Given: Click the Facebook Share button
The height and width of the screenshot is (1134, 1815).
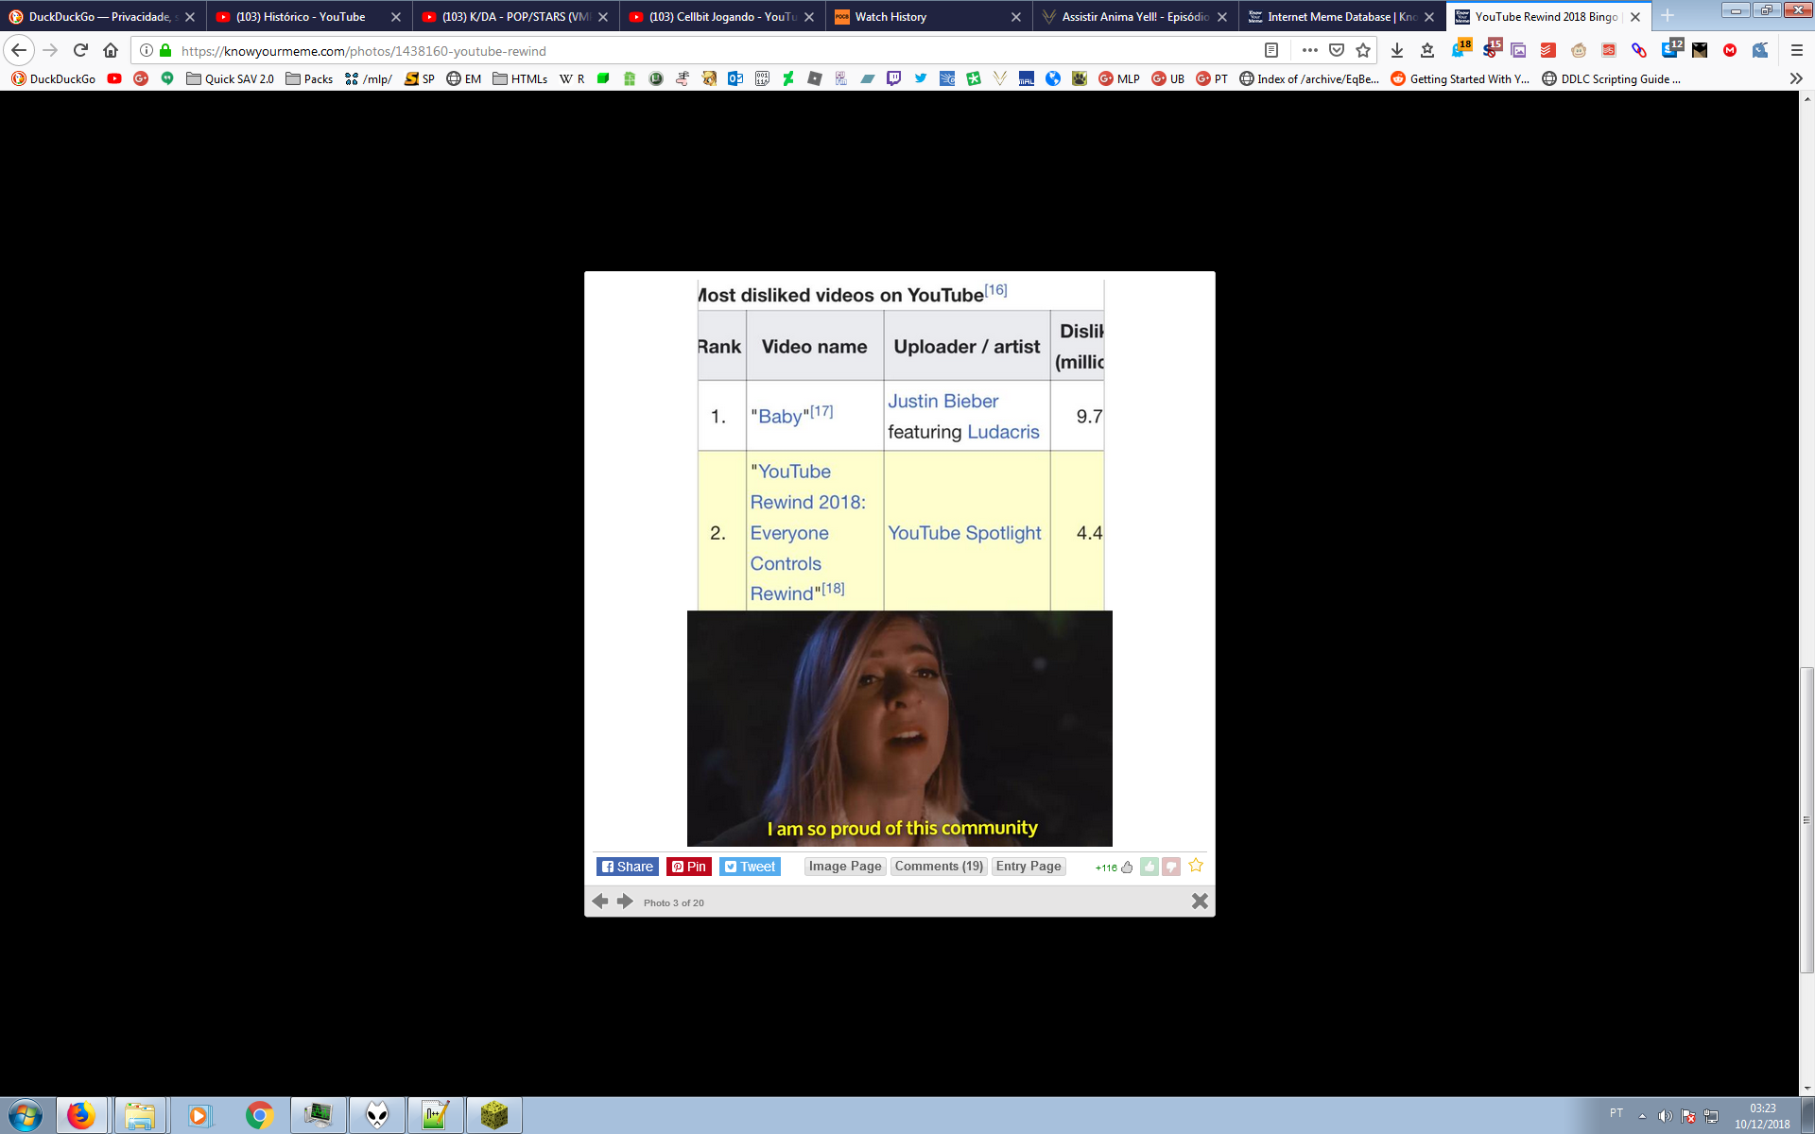Looking at the screenshot, I should (x=628, y=867).
